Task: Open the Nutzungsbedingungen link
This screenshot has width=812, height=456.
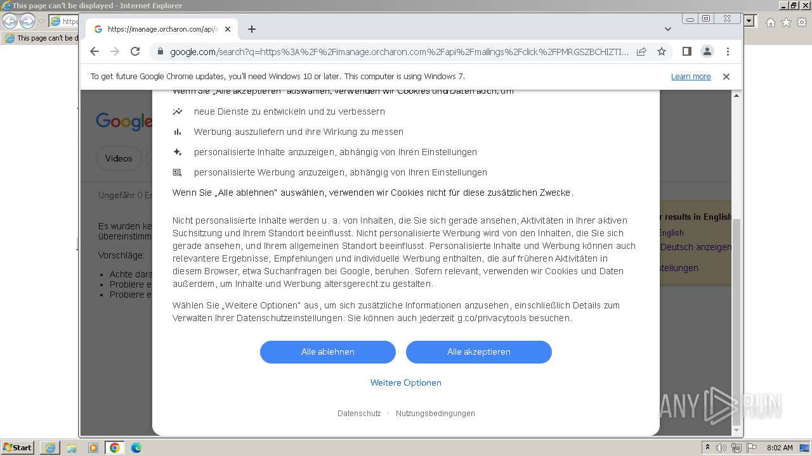Action: [435, 414]
